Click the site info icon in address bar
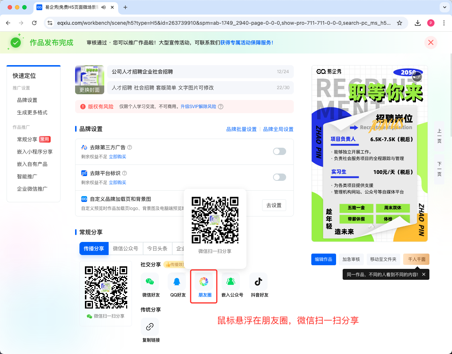 click(x=50, y=23)
